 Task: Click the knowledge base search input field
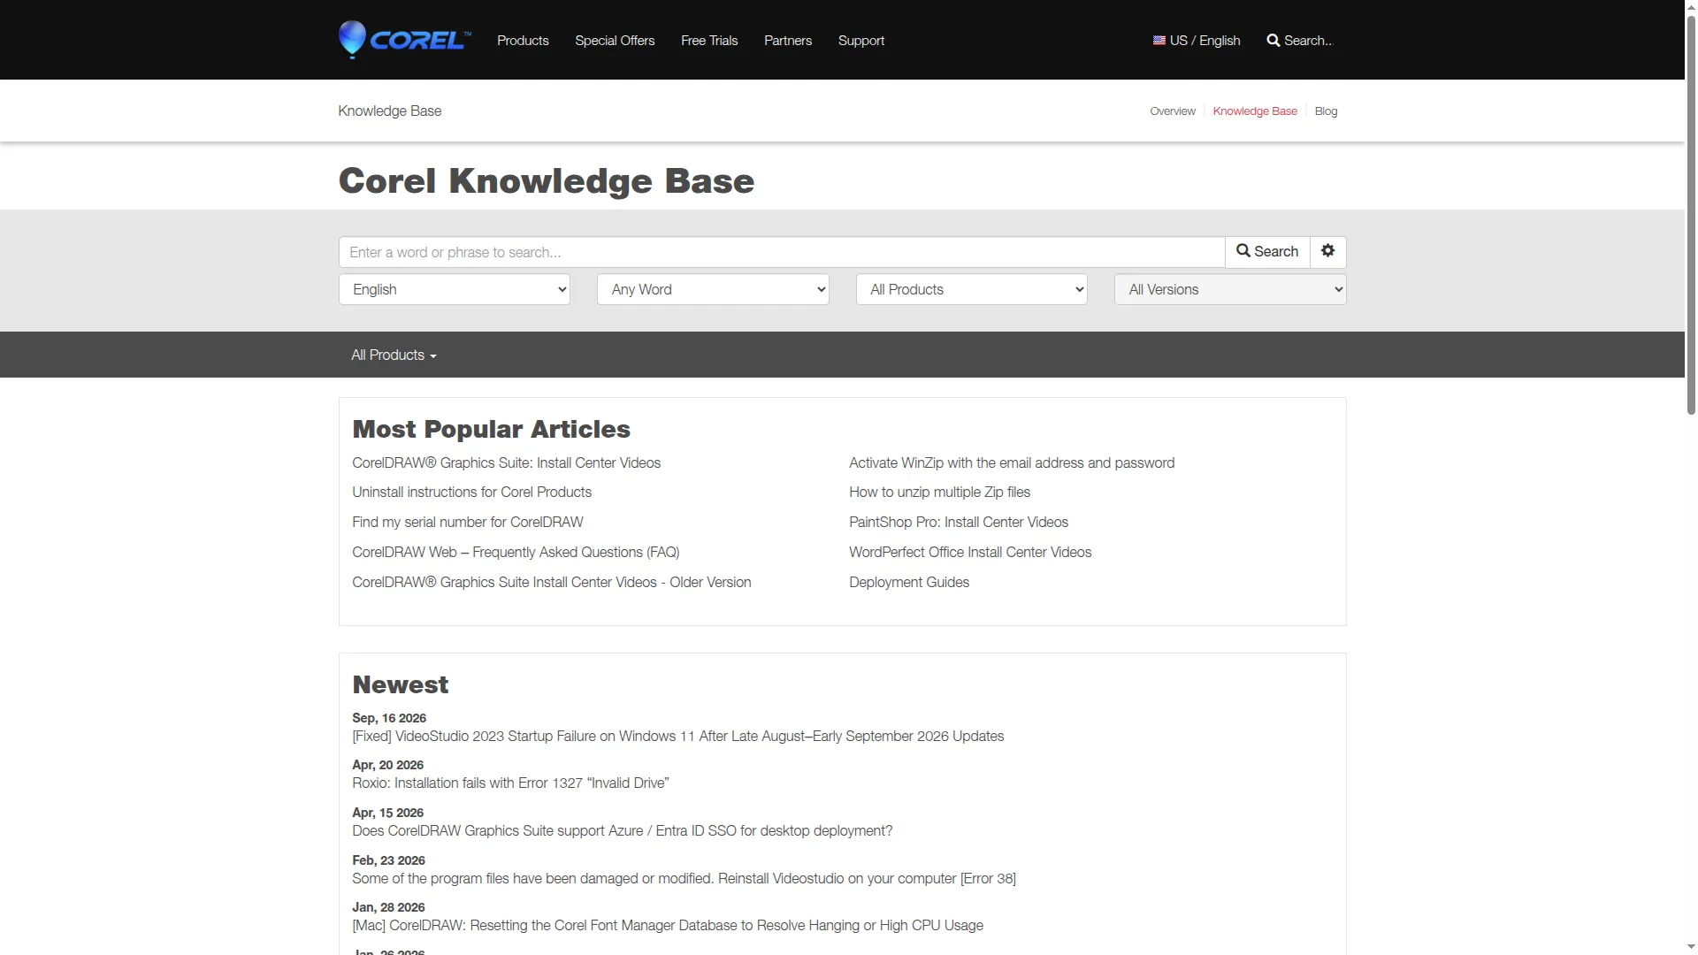pyautogui.click(x=782, y=252)
